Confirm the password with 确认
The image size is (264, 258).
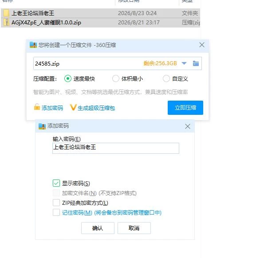pos(98,228)
